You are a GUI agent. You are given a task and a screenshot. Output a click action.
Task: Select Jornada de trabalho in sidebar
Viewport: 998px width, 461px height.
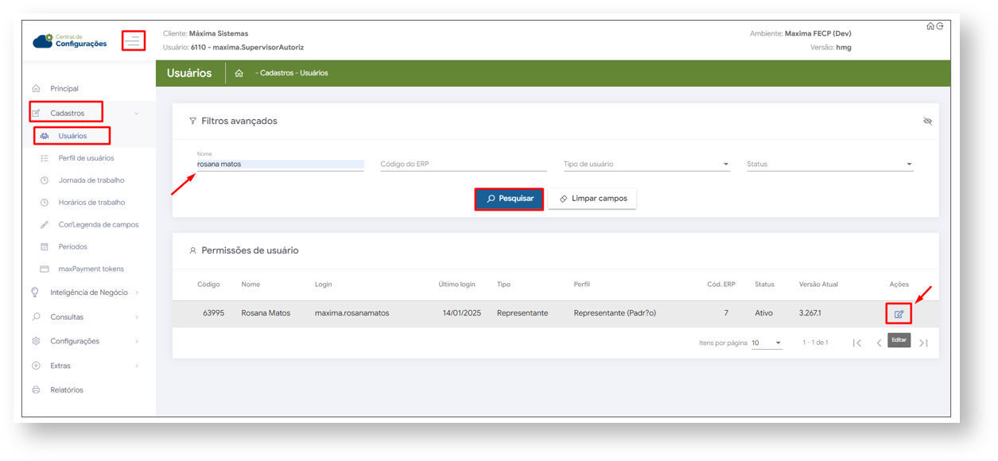91,180
